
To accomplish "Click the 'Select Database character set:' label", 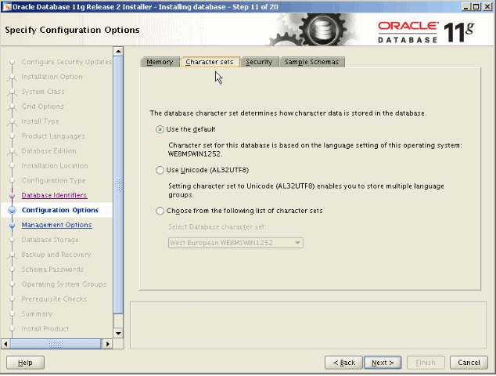I will tap(217, 227).
